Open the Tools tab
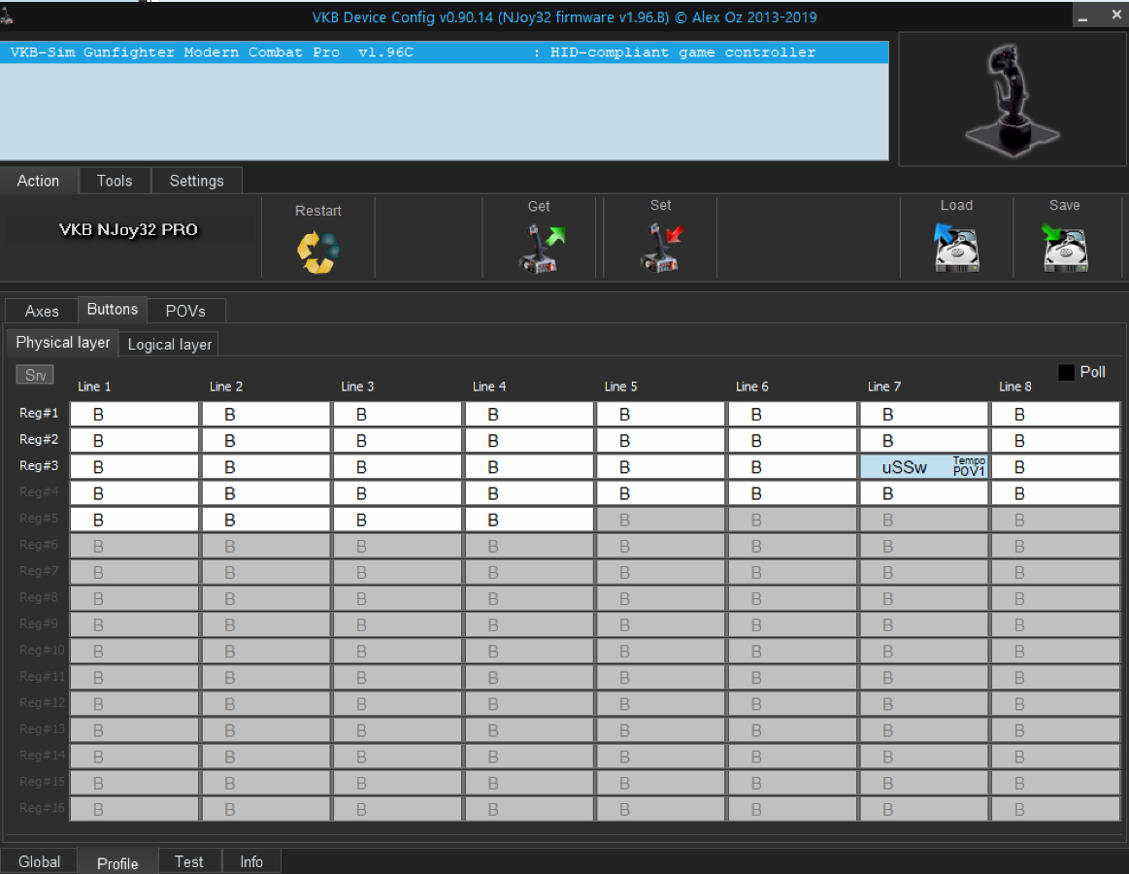This screenshot has height=874, width=1129. coord(115,181)
